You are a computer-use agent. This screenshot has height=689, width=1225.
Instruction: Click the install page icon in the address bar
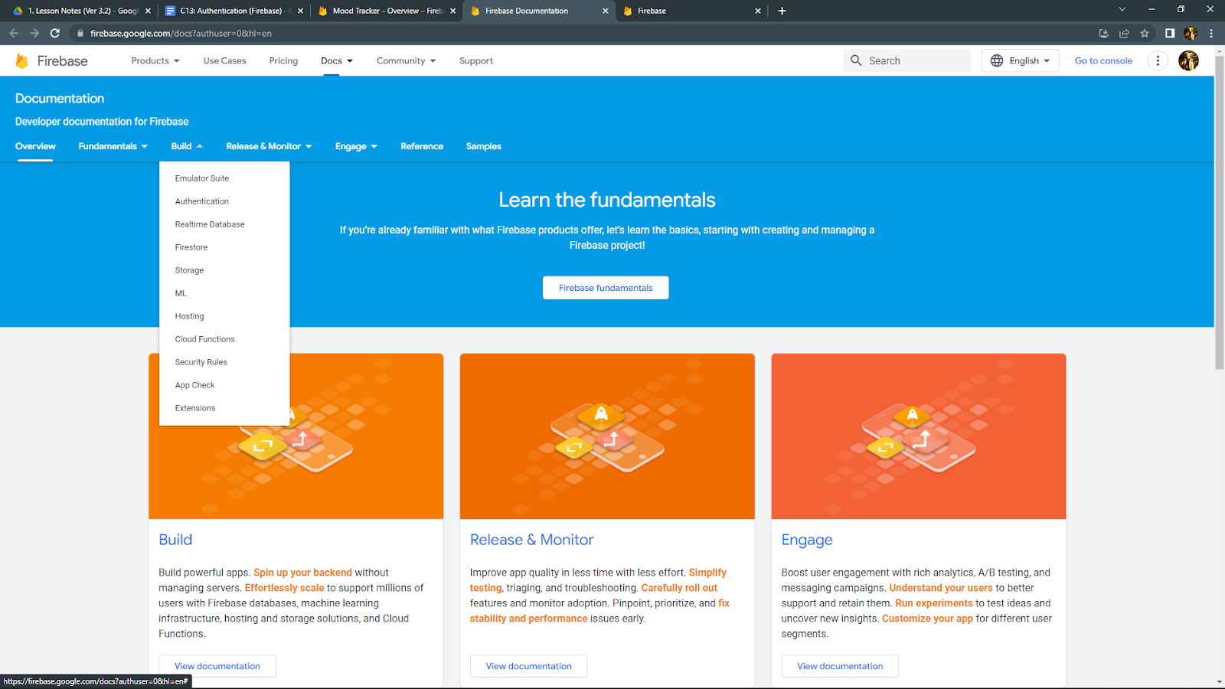point(1103,33)
